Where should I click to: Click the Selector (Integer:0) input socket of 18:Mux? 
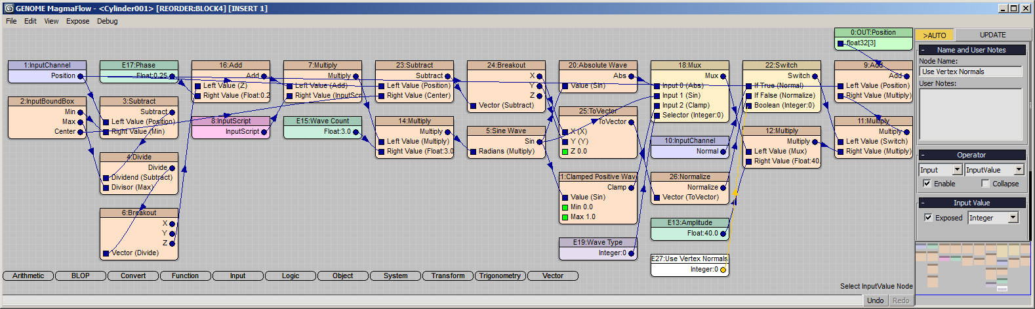coord(657,115)
